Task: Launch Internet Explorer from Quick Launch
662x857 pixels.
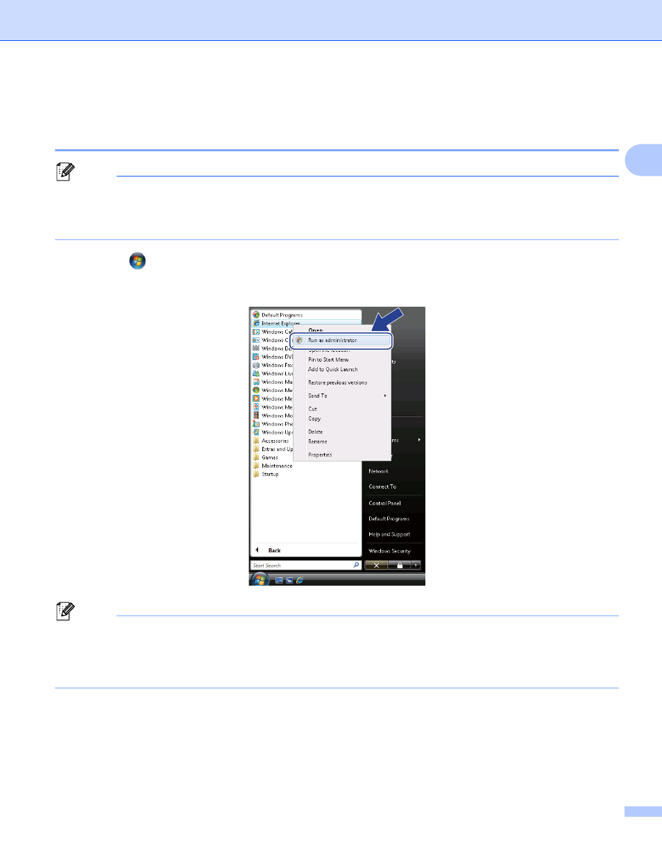Action: coord(299,580)
